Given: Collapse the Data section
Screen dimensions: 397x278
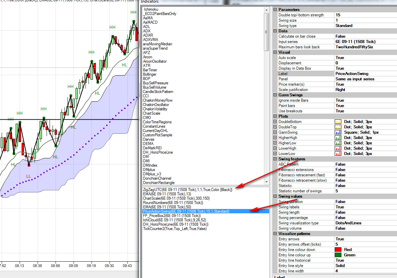Looking at the screenshot, I should (x=275, y=31).
